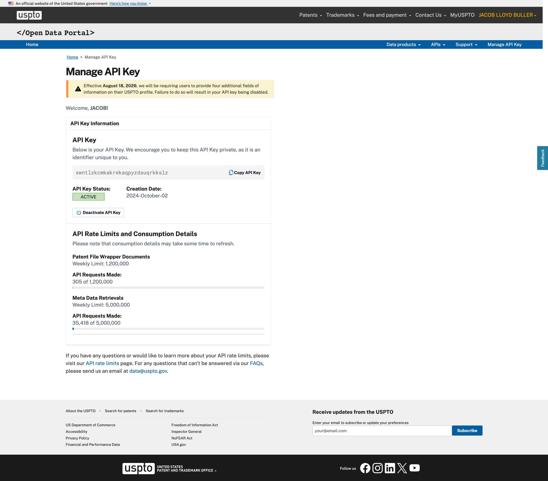
Task: Expand "Here's how you know" disclosure
Action: point(130,3)
